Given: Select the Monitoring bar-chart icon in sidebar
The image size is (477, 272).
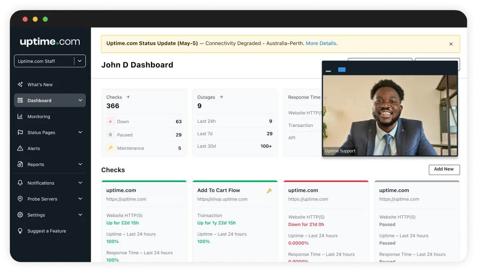Looking at the screenshot, I should point(20,116).
